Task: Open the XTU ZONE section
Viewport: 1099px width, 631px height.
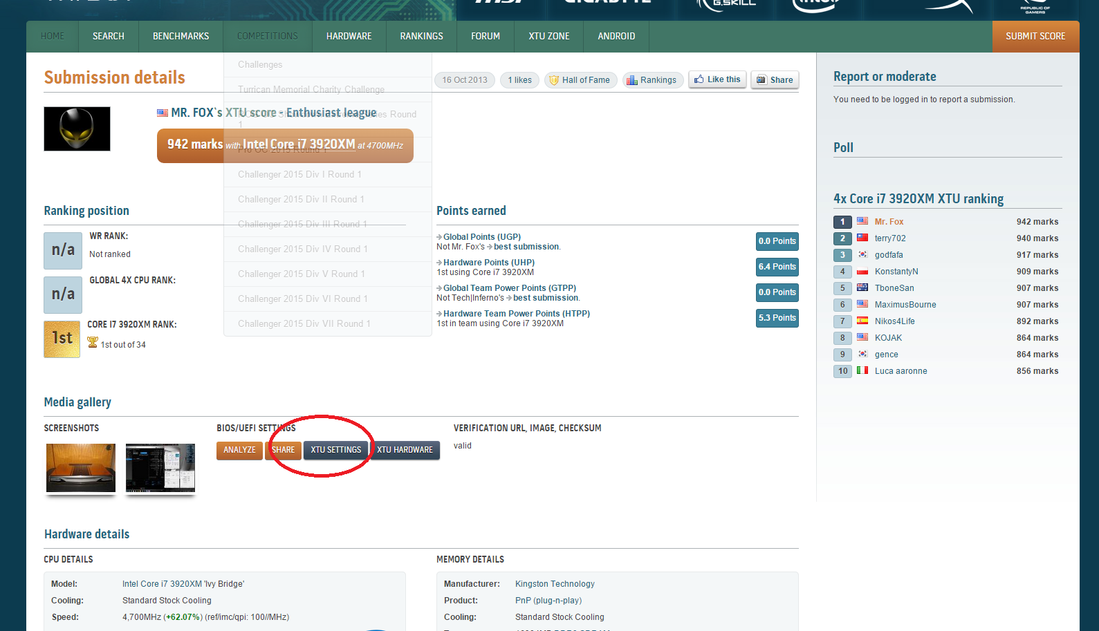Action: click(x=549, y=37)
